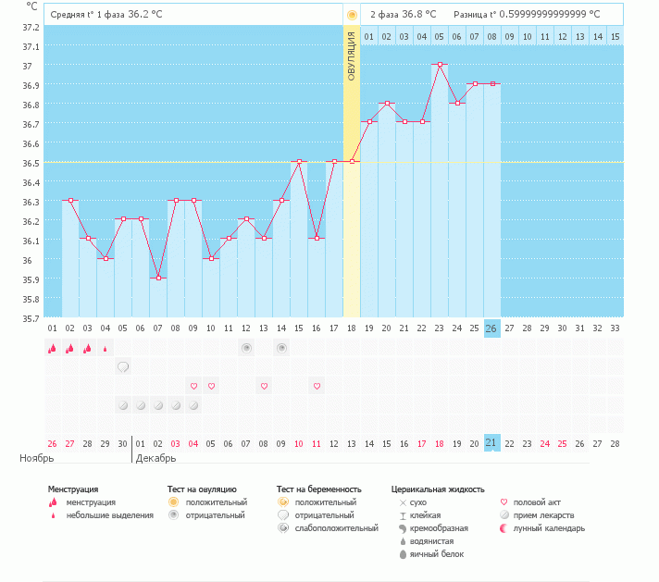Click the small discharge icon on cycle day 04
The width and height of the screenshot is (659, 582).
[x=105, y=349]
